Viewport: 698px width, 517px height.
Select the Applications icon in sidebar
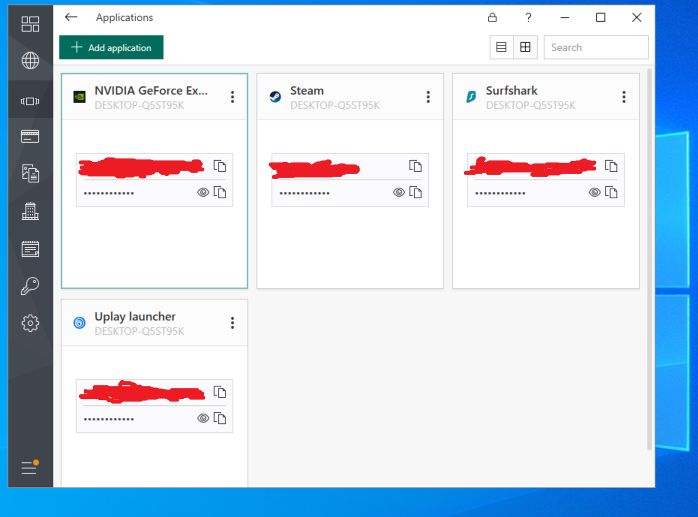(x=30, y=101)
